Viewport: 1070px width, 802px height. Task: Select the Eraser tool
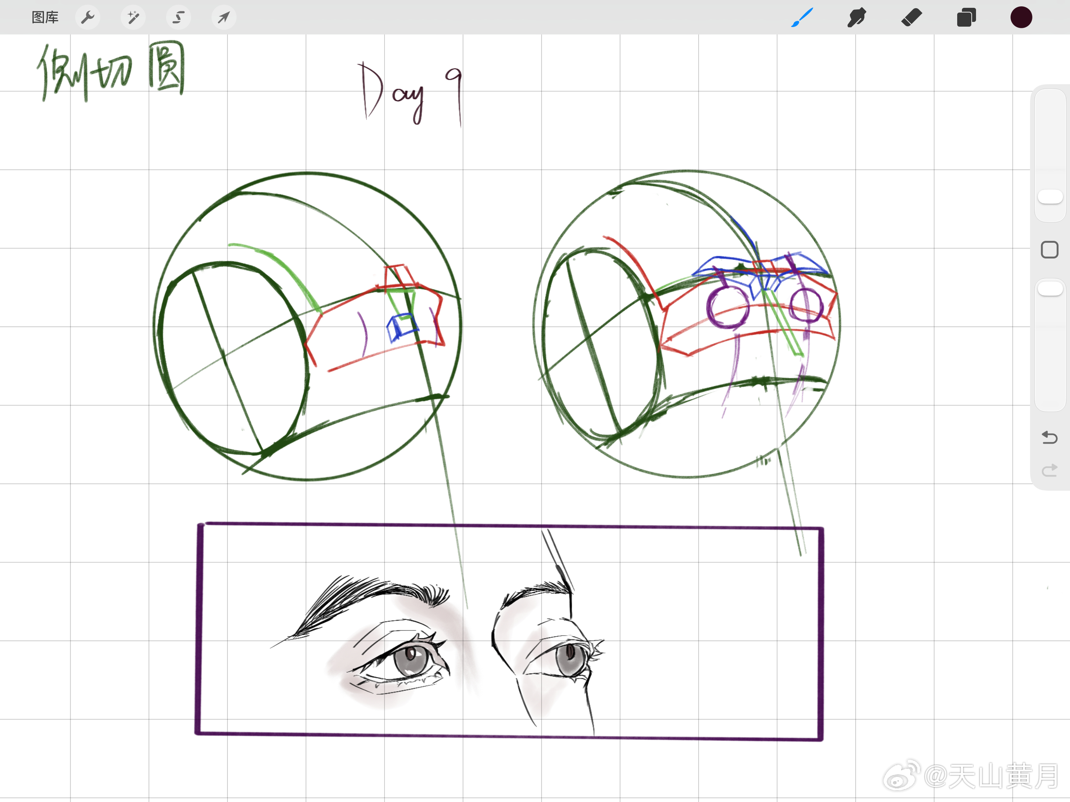911,17
